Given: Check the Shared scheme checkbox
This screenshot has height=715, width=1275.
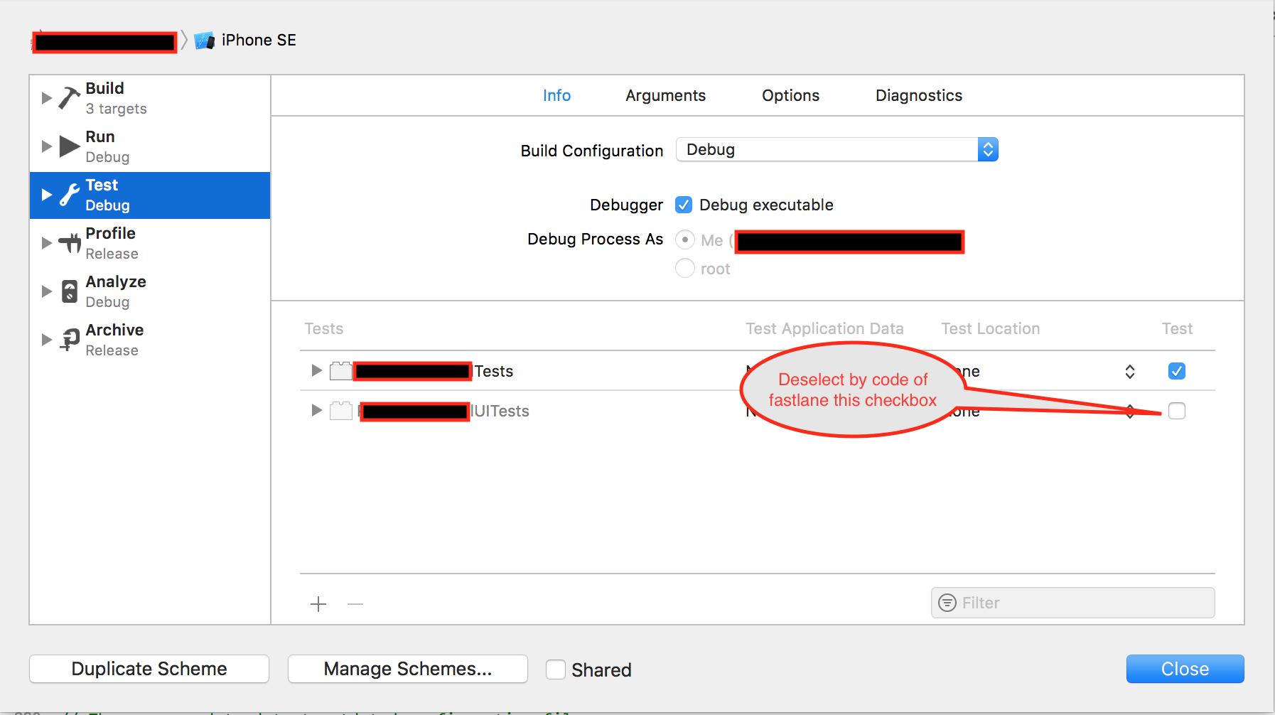Looking at the screenshot, I should point(555,669).
